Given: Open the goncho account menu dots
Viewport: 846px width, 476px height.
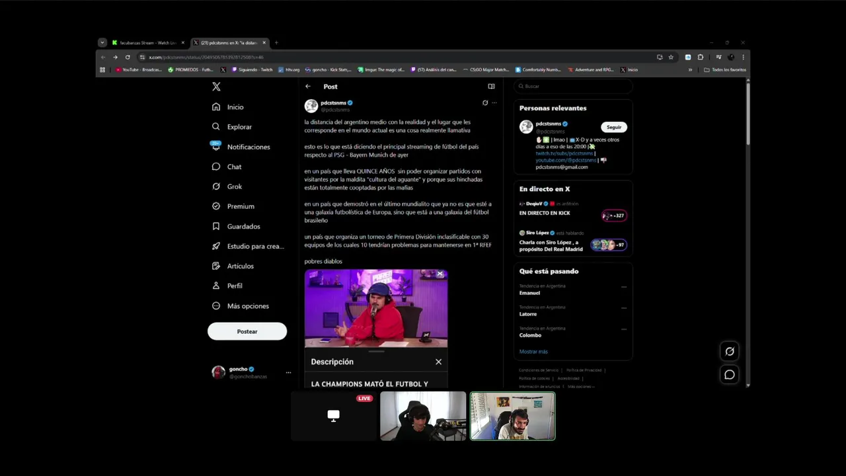Looking at the screenshot, I should pyautogui.click(x=288, y=373).
